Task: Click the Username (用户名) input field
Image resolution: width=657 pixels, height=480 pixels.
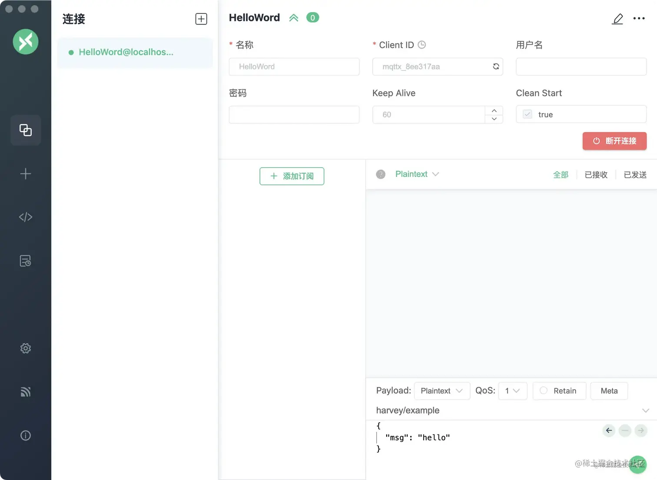Action: click(x=581, y=66)
